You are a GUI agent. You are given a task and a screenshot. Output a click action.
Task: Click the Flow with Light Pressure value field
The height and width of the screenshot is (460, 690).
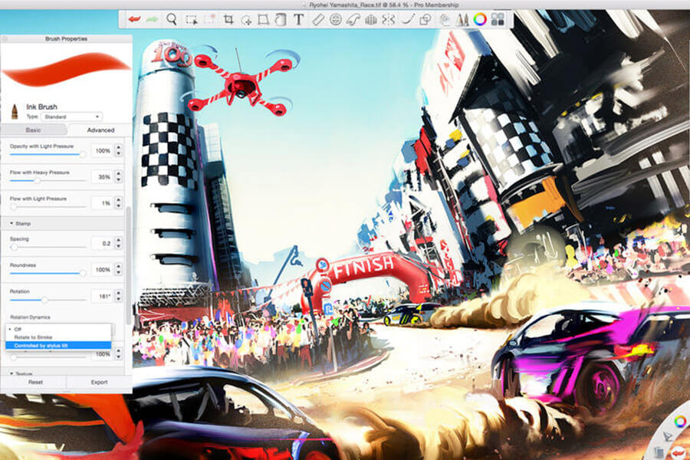click(x=102, y=203)
